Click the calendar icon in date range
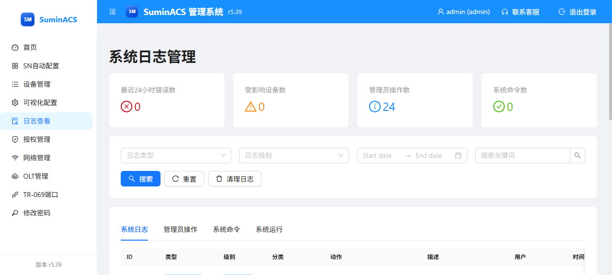This screenshot has width=612, height=275. (458, 155)
